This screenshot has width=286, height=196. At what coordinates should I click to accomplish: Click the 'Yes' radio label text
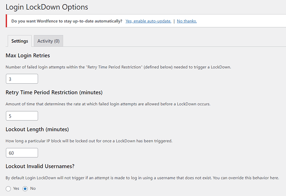tap(16, 189)
